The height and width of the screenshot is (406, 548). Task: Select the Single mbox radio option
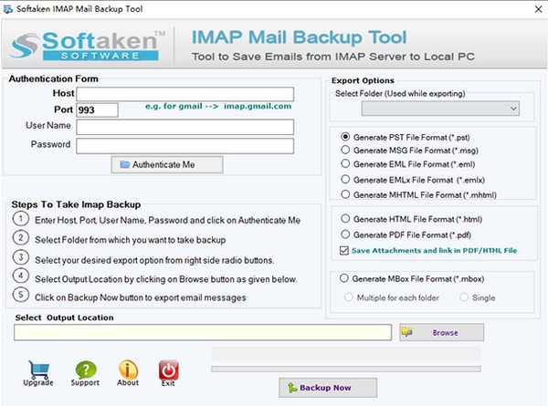(464, 297)
